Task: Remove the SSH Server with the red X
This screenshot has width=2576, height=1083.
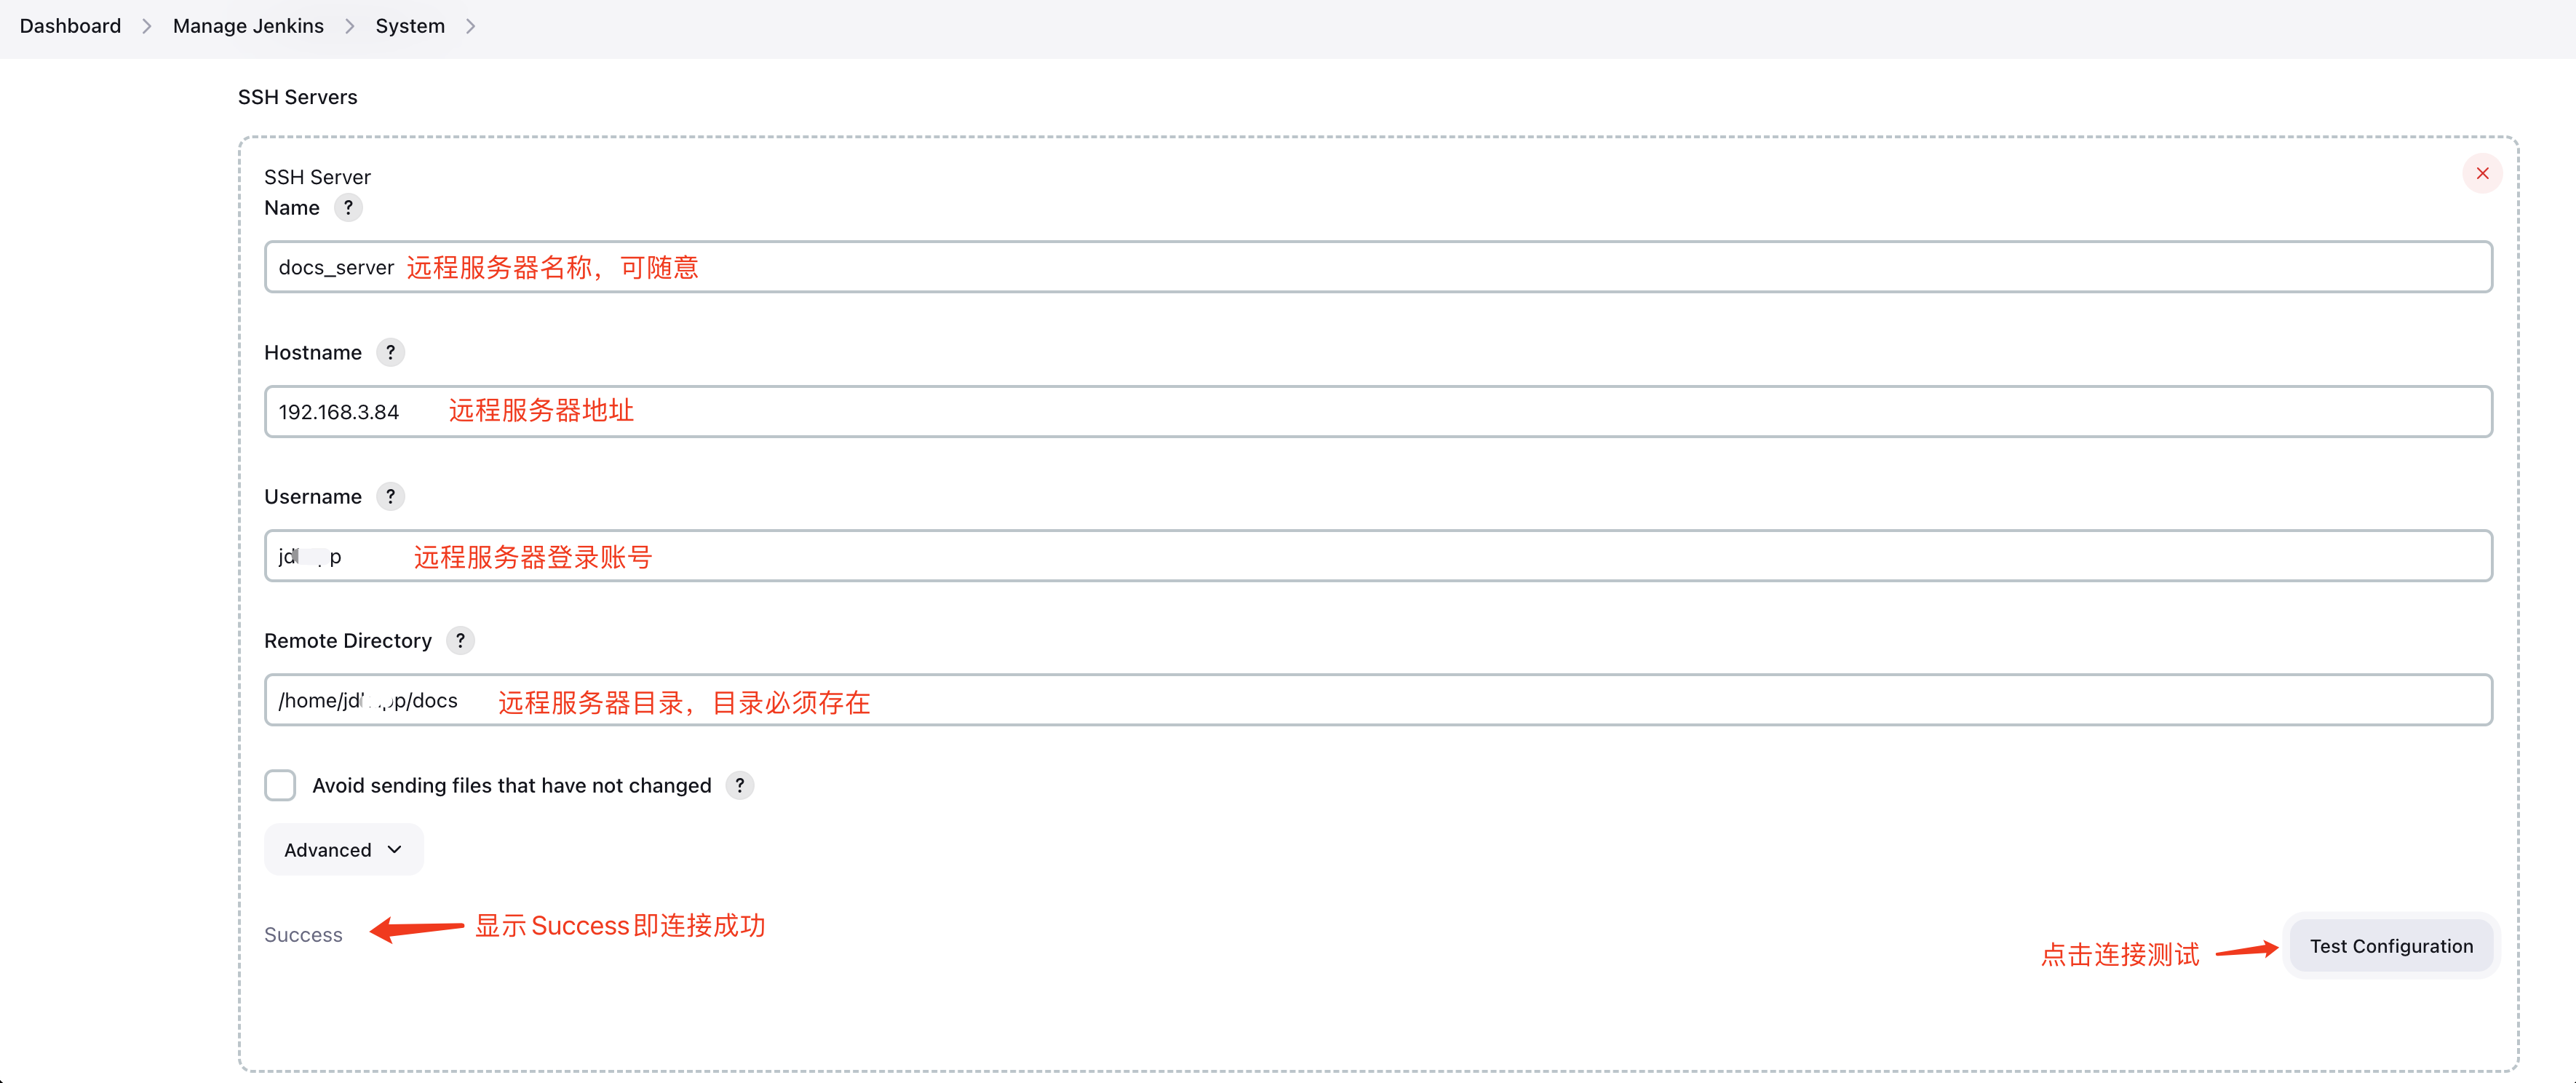Action: click(x=2482, y=174)
